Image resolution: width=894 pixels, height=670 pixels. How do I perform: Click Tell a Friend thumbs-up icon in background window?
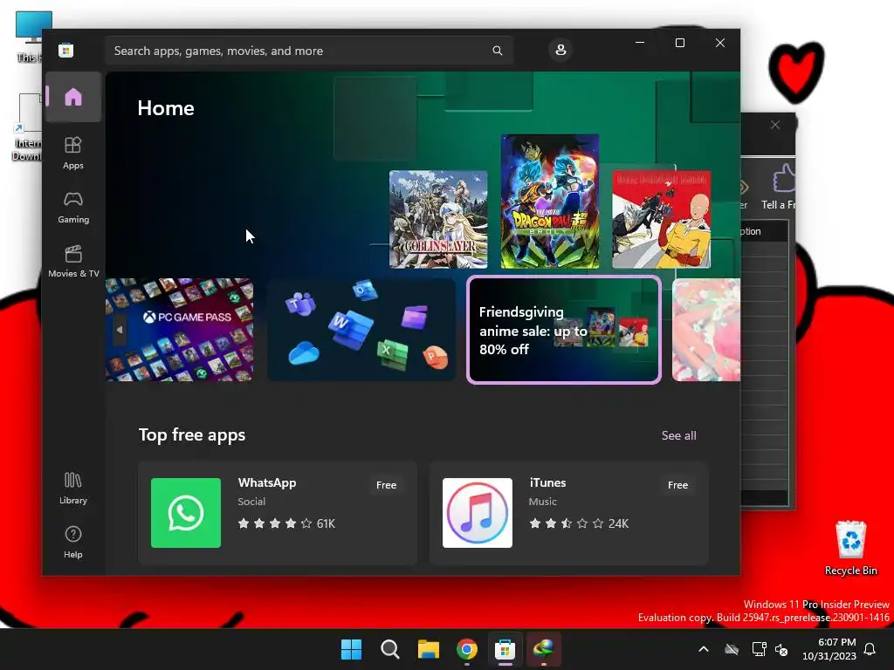pyautogui.click(x=784, y=178)
